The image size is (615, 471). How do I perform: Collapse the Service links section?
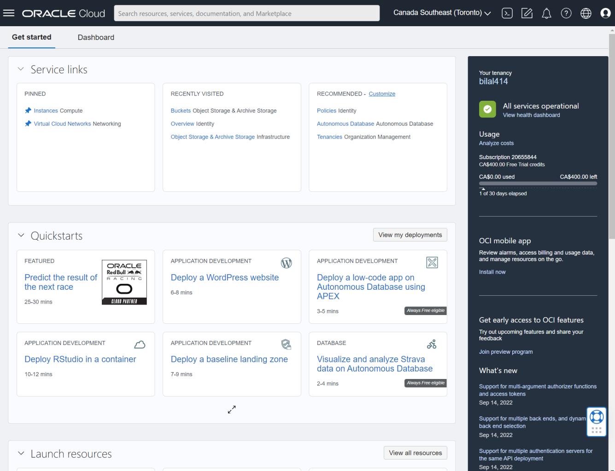click(x=21, y=69)
